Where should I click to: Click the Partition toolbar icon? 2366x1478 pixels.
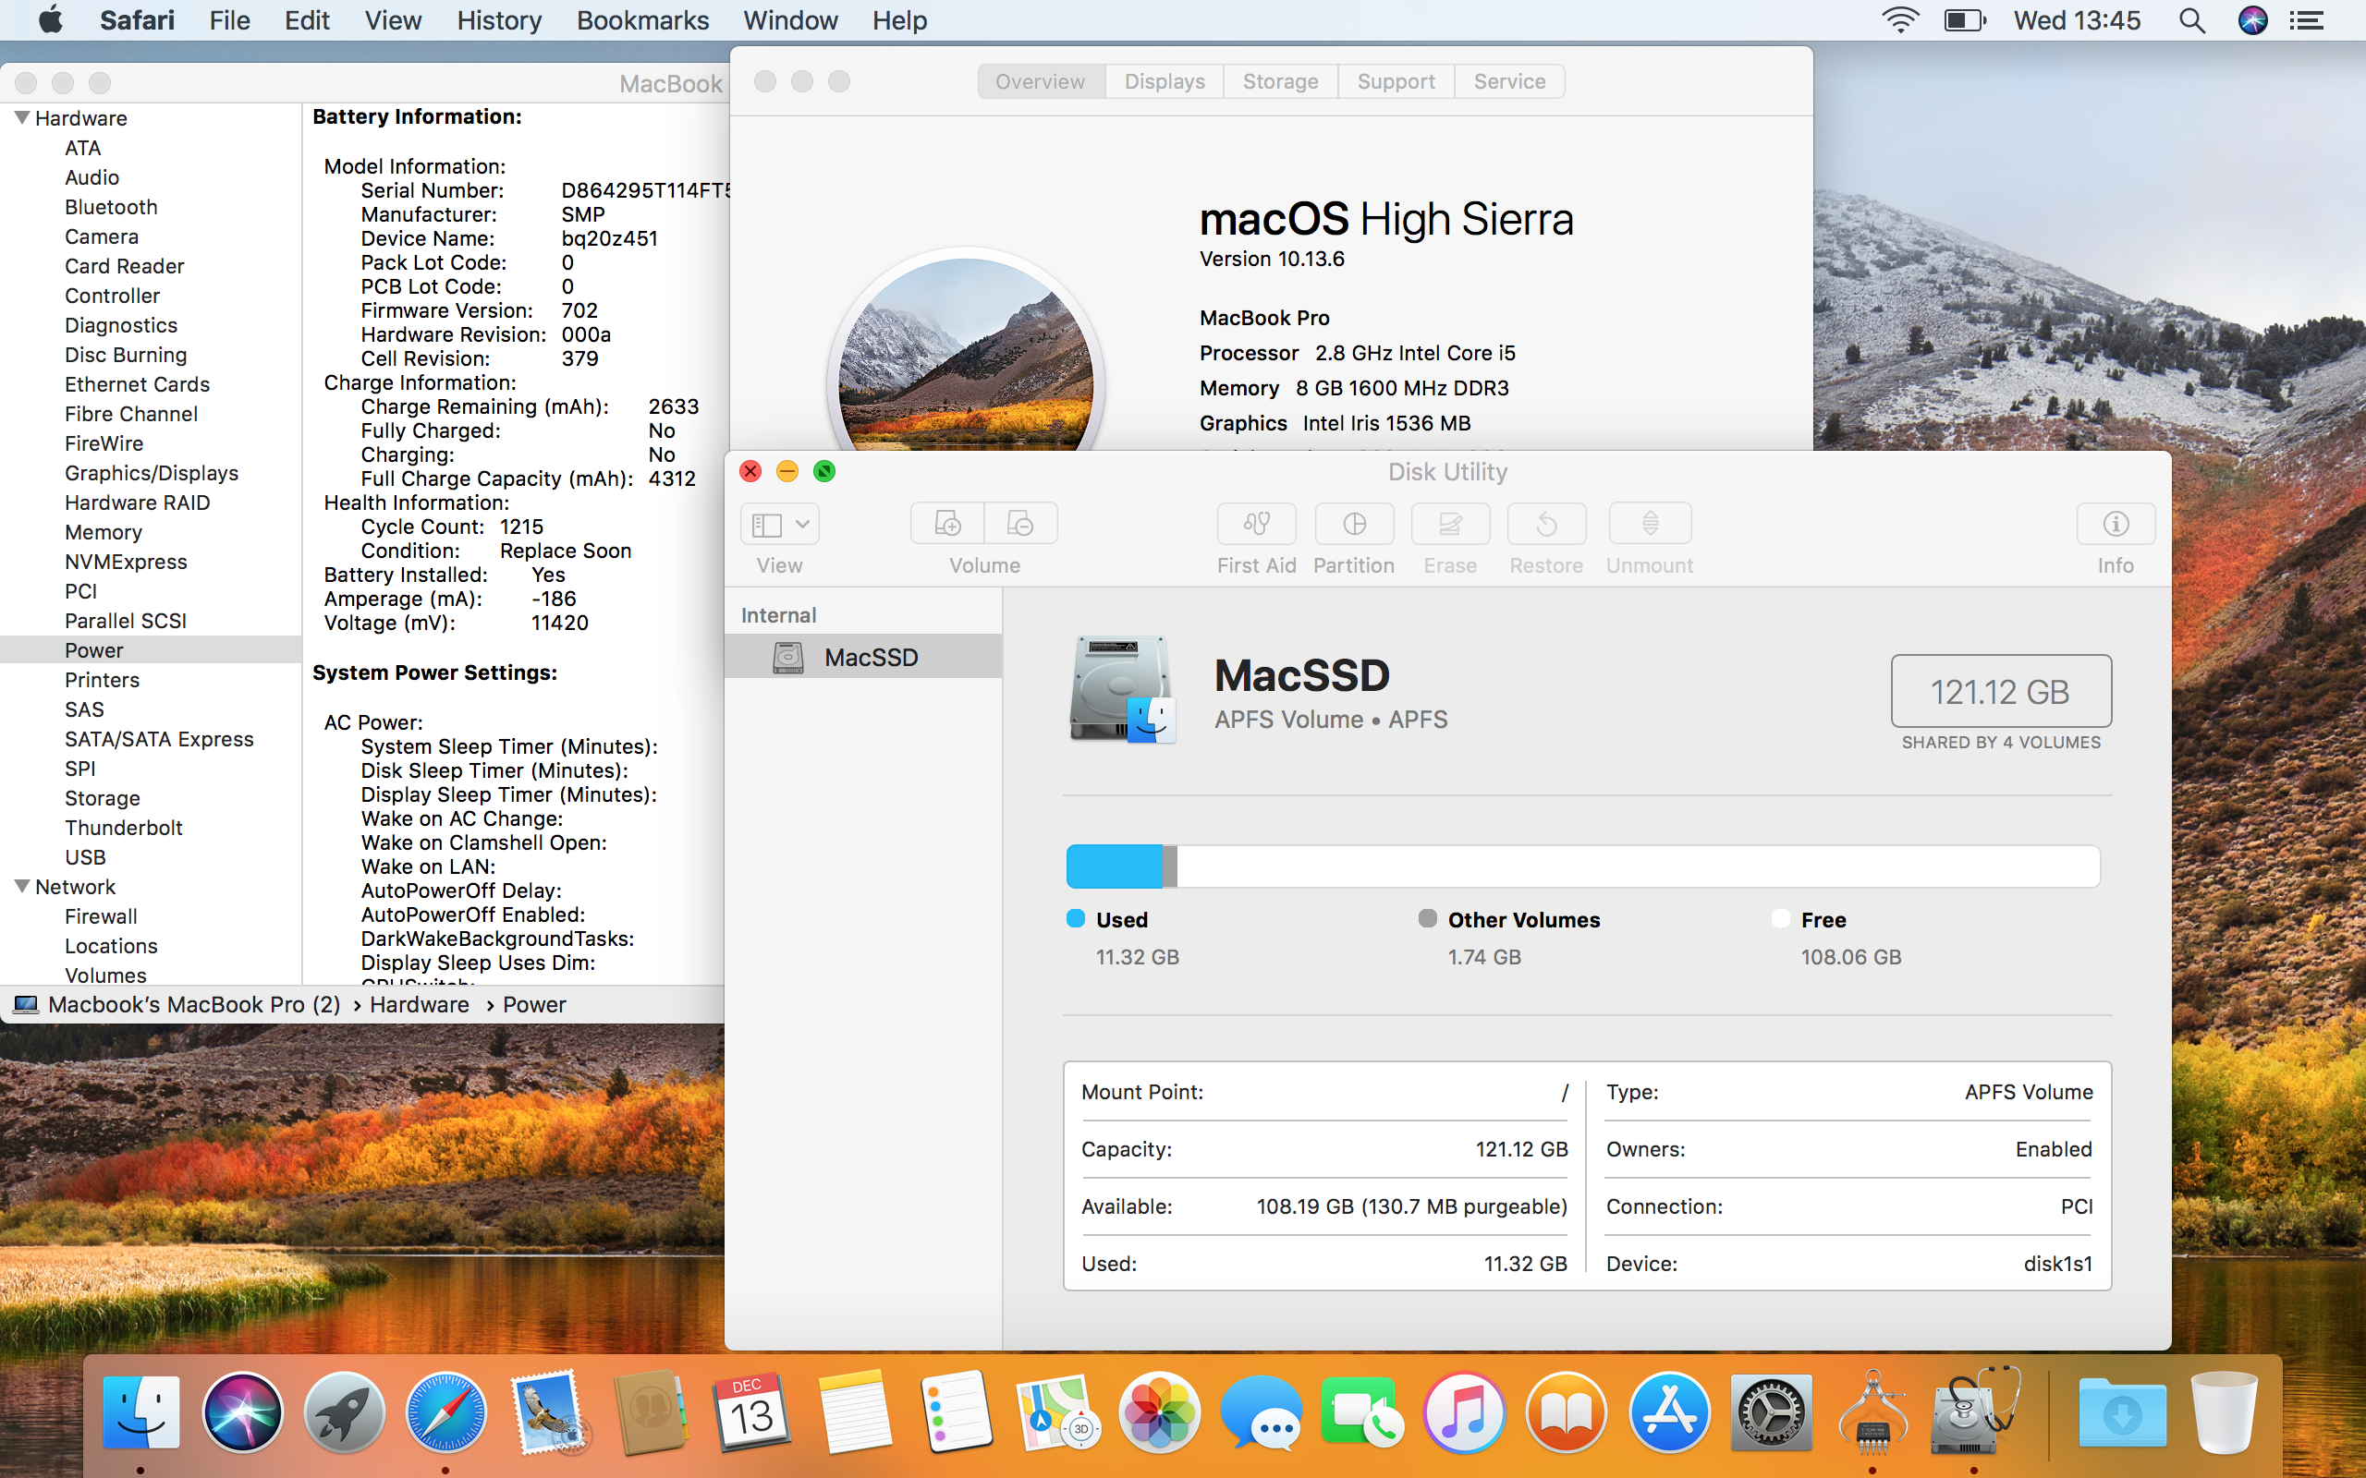point(1354,524)
